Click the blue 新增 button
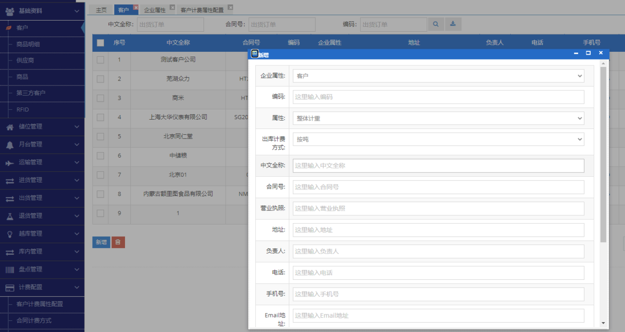 pyautogui.click(x=101, y=242)
